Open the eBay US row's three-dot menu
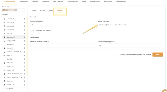Viewport: 167px width, 92px height. tap(24, 55)
